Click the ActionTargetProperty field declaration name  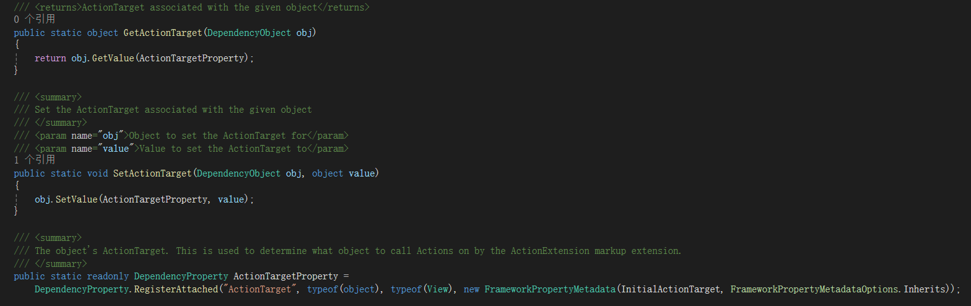(285, 276)
